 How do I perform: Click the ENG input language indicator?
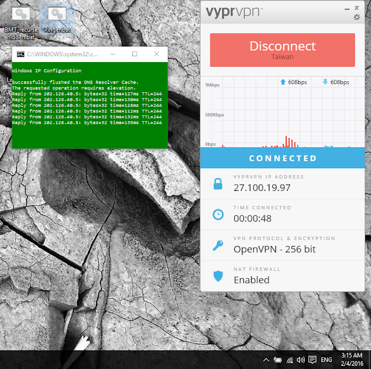coord(326,360)
